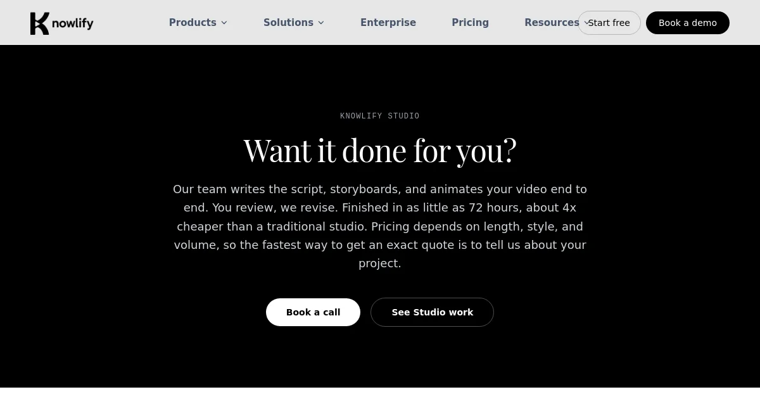The height and width of the screenshot is (399, 760).
Task: Select the KNOWLIFY STUDIO label text
Action: (380, 116)
